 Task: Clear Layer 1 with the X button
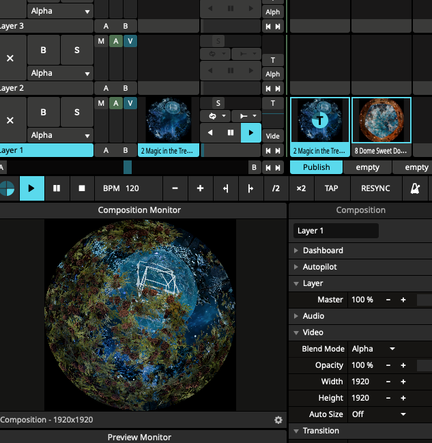click(x=10, y=120)
